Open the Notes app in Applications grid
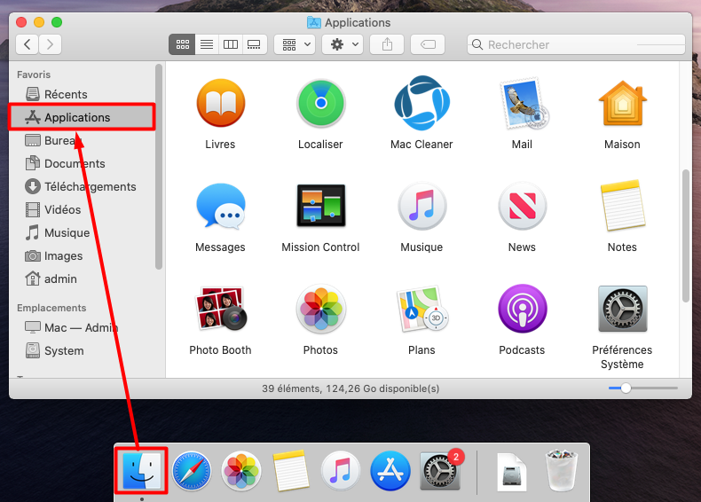The width and height of the screenshot is (701, 502). tap(622, 206)
